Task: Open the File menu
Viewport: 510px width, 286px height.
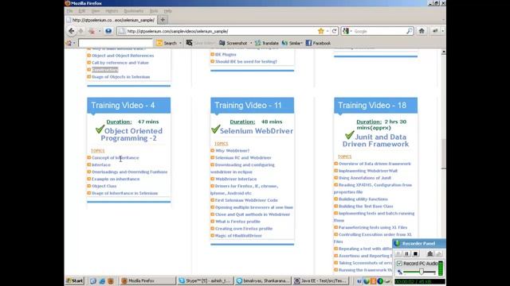Action: (69, 10)
